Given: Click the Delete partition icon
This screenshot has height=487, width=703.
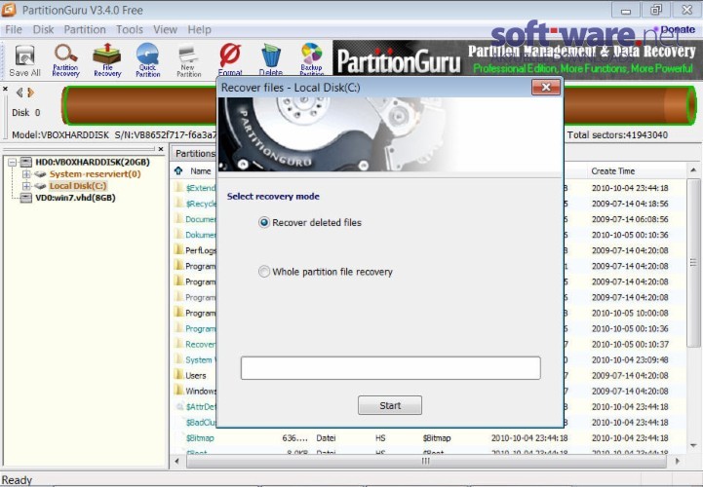Looking at the screenshot, I should 271,59.
